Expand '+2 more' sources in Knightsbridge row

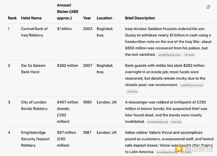click(187, 152)
